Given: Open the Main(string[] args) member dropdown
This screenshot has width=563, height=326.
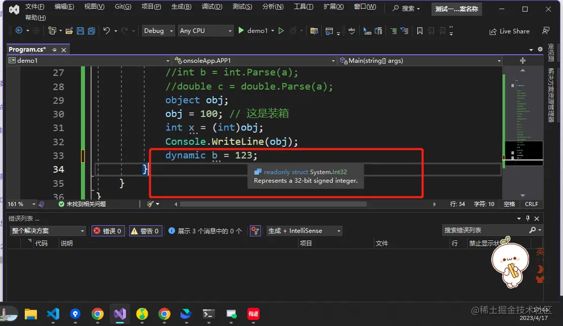Looking at the screenshot, I should point(420,60).
